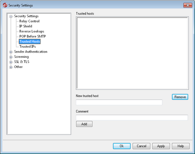Collapse the Security Settings tree node
The image size is (195, 154).
[11, 17]
